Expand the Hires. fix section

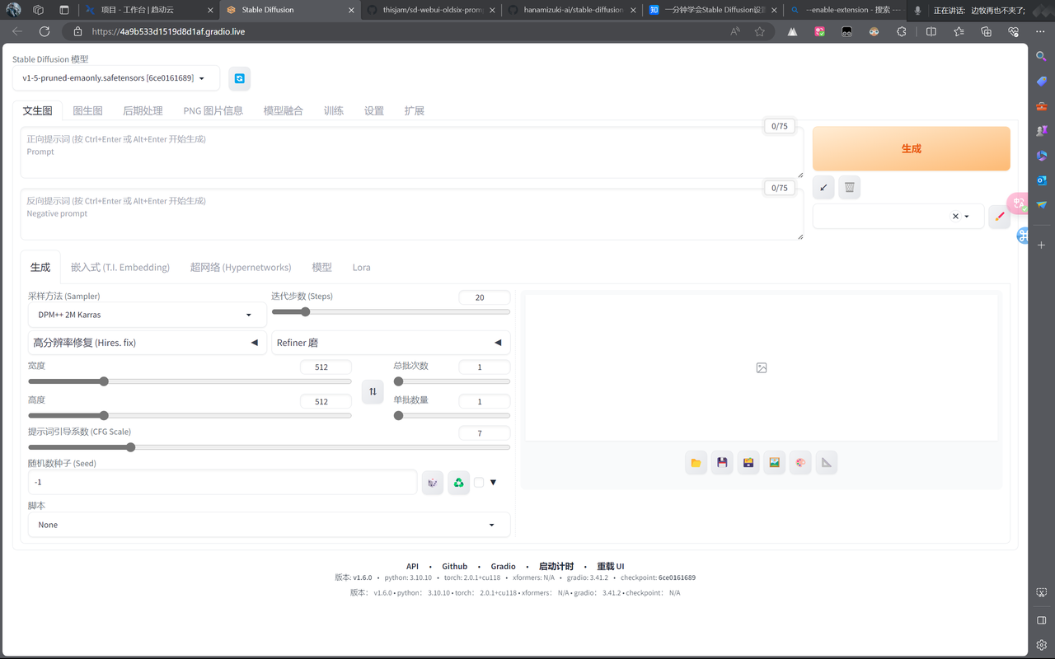click(148, 343)
